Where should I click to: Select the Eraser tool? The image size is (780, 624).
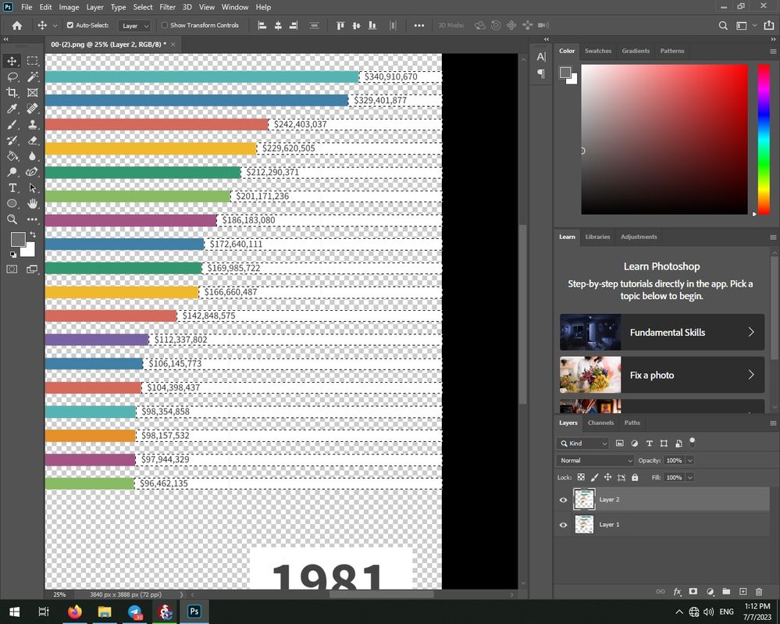click(33, 141)
